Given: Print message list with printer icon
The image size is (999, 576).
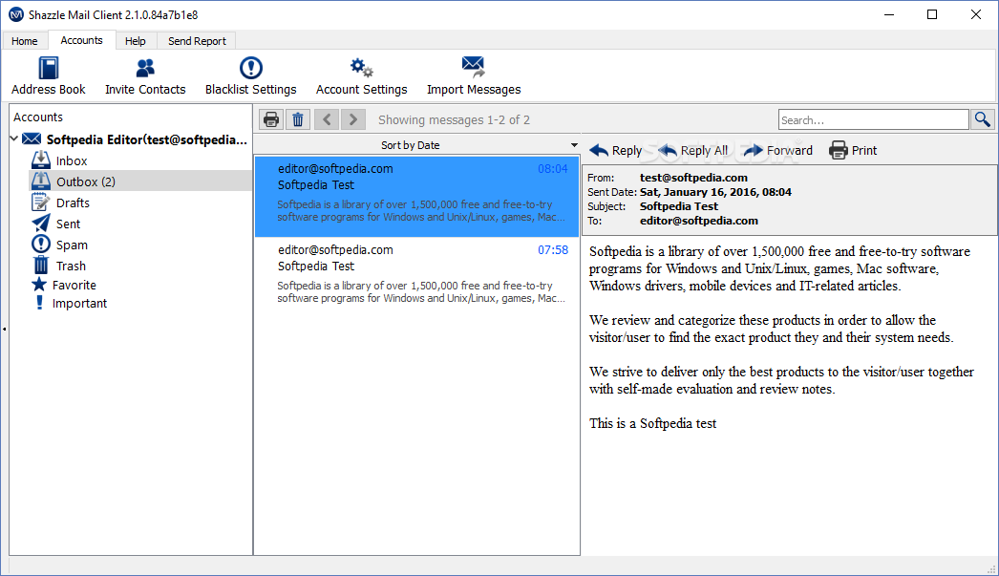Looking at the screenshot, I should coord(271,119).
